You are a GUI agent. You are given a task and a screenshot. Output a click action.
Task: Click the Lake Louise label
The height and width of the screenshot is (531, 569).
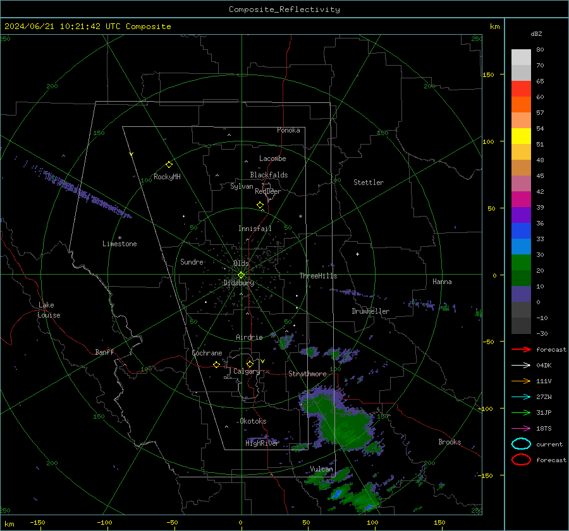pos(49,310)
